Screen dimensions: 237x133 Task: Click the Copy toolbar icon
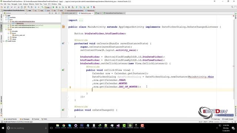point(21,7)
